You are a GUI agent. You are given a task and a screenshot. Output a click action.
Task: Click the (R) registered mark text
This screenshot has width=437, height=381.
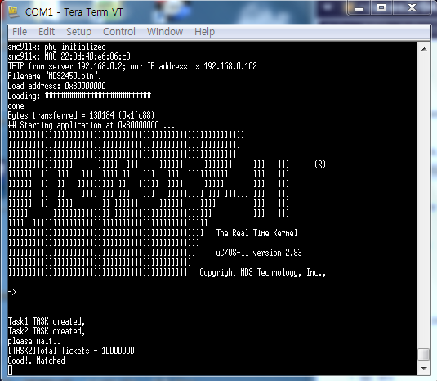pos(320,164)
